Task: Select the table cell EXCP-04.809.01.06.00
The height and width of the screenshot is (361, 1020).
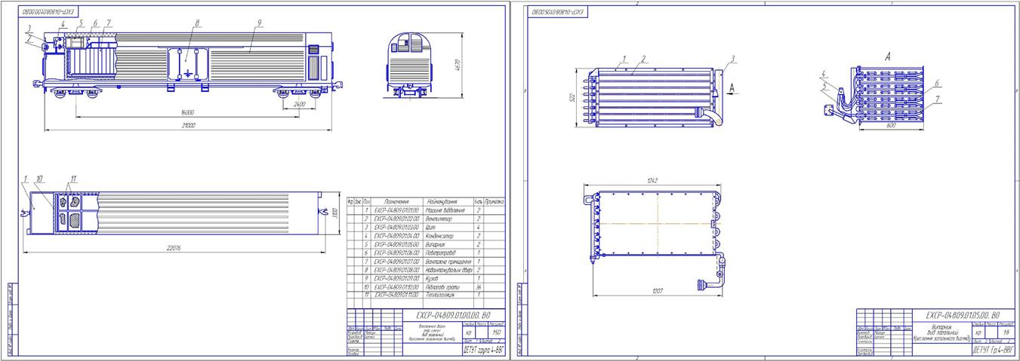Action: pos(396,252)
